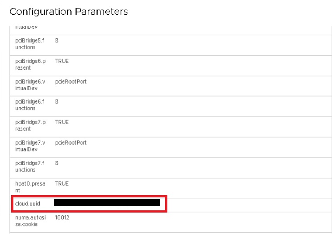
Task: Select the value 8 for pciBridge7.functions
Action: point(57,163)
